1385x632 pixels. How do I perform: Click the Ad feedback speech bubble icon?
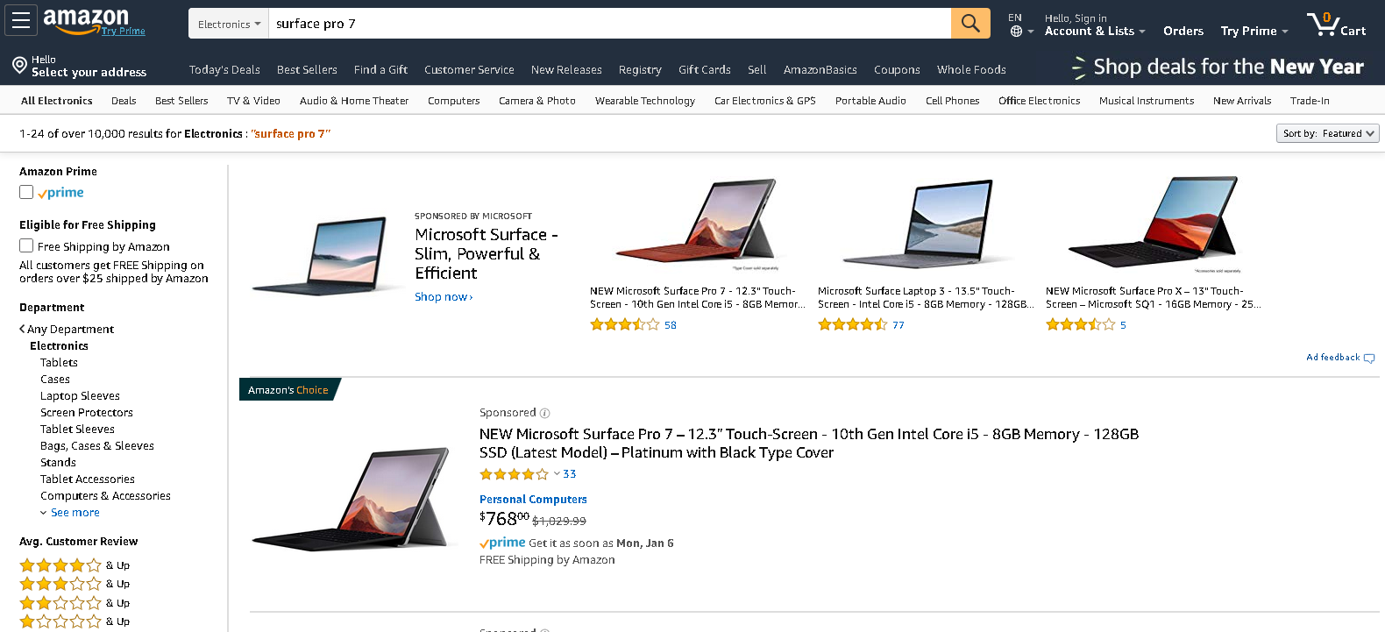tap(1369, 359)
